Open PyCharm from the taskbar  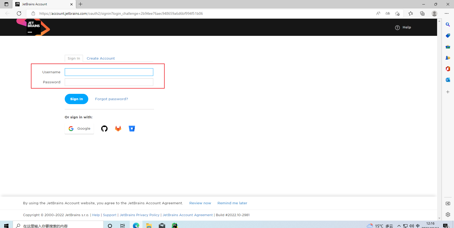click(x=175, y=226)
